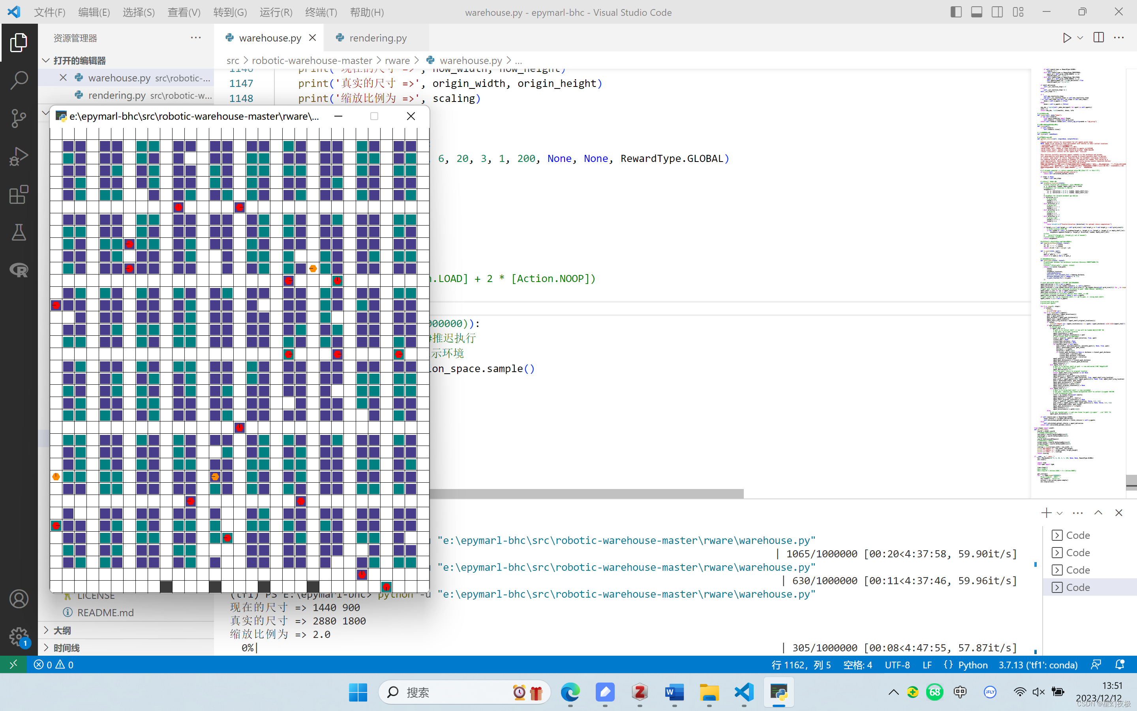Select the first Code terminal entry
Screen dimensions: 1137x711
pos(1089,535)
